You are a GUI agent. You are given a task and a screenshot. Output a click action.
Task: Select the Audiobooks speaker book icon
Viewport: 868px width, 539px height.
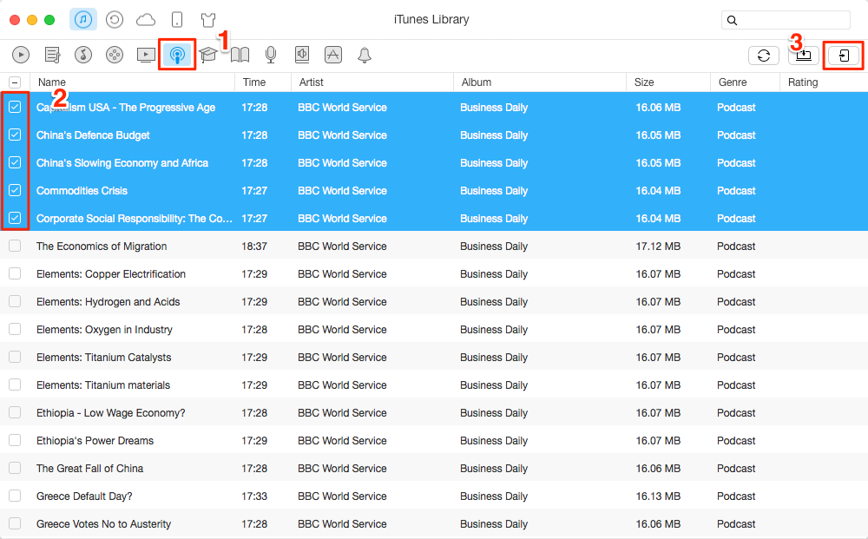pos(302,55)
